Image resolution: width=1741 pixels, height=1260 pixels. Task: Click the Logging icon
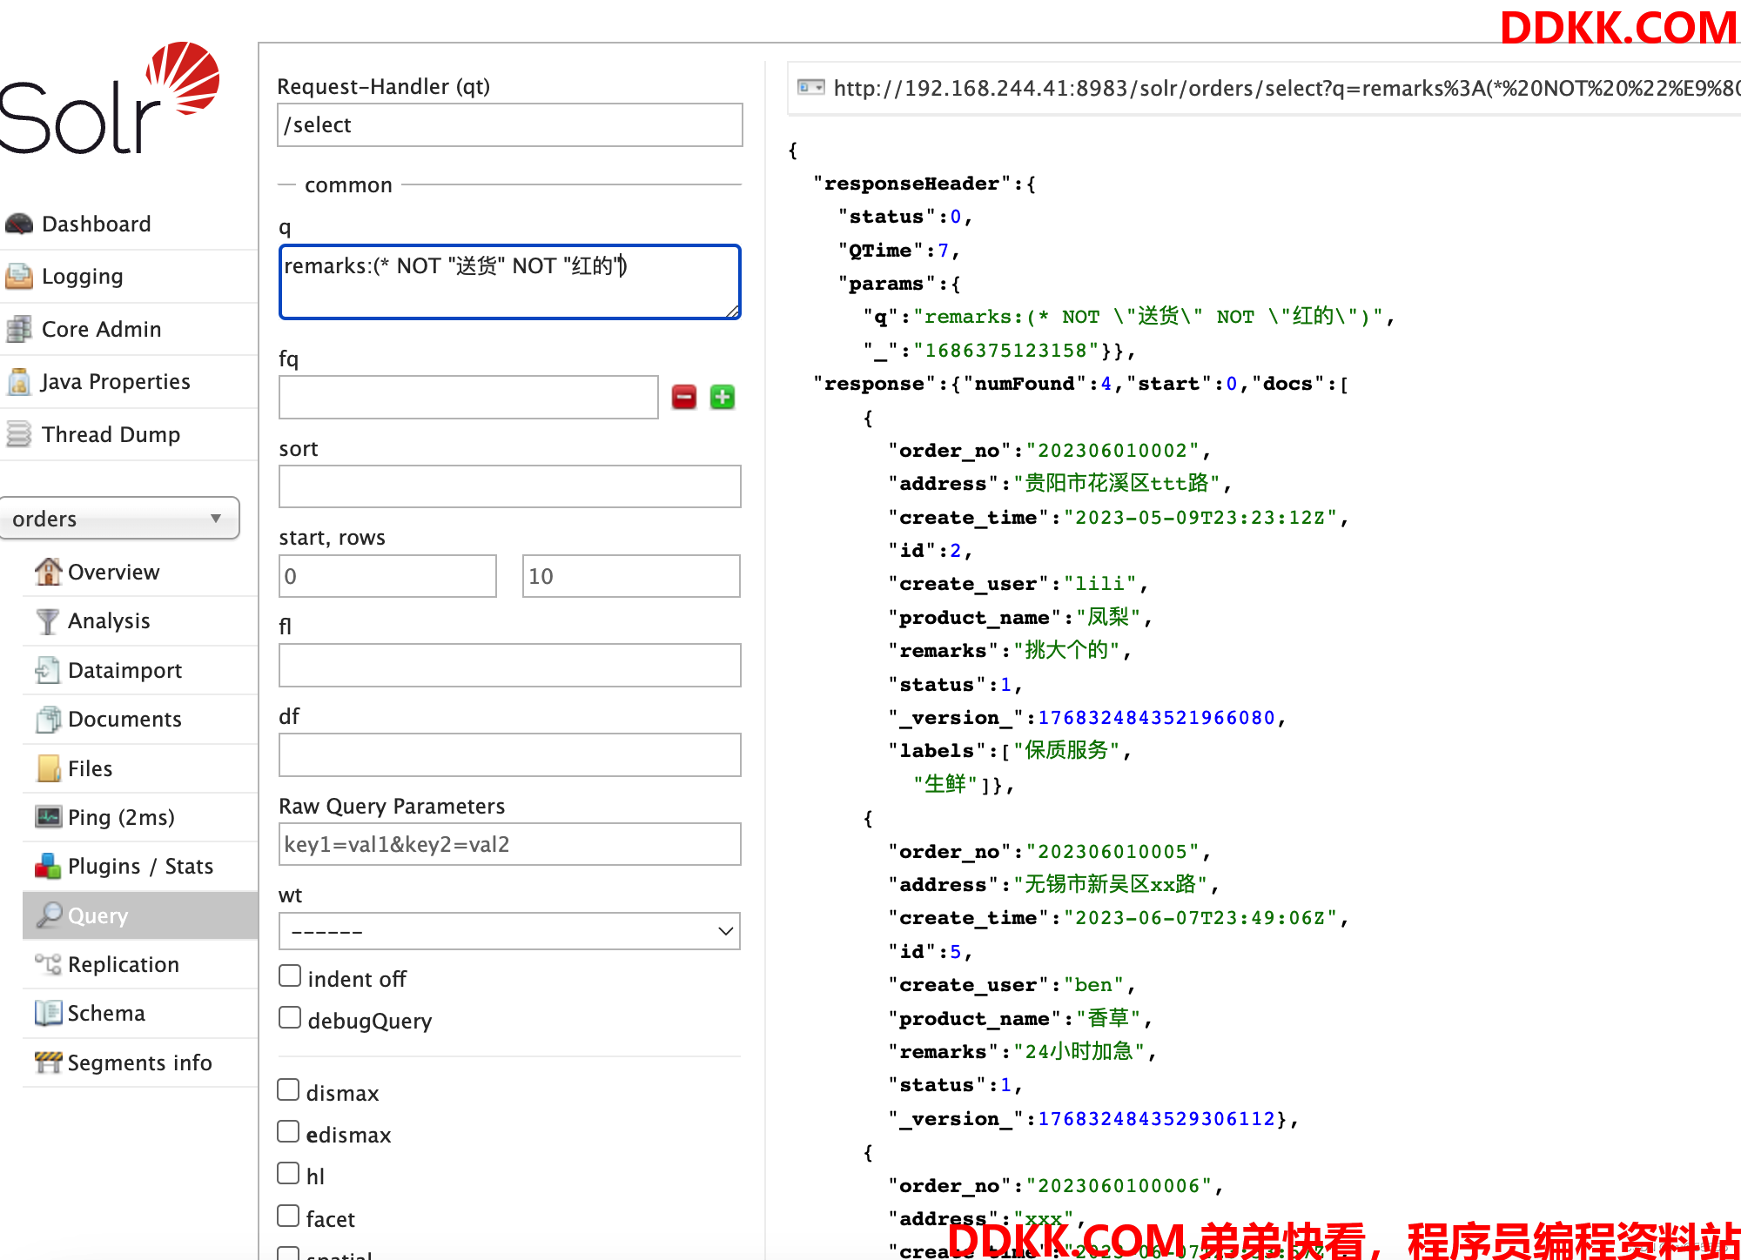(x=18, y=277)
